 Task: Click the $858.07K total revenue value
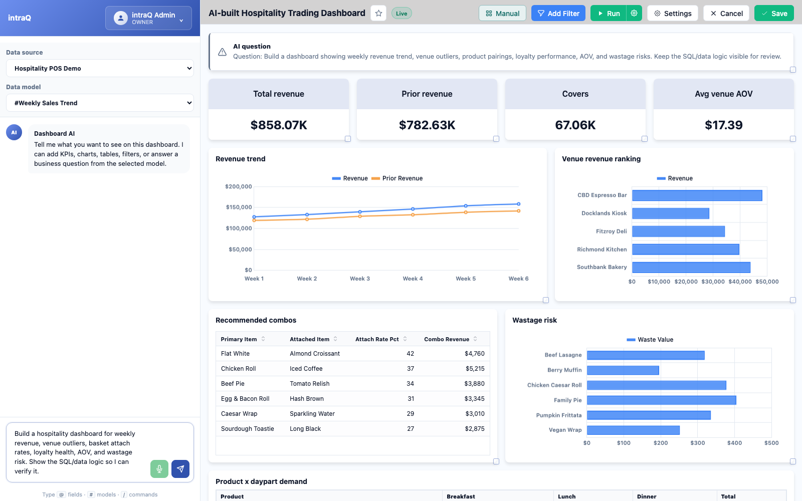(279, 125)
